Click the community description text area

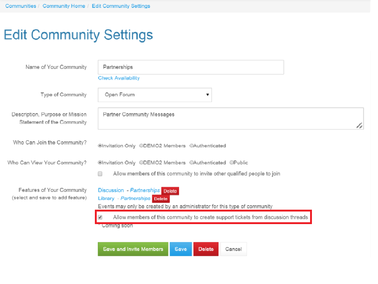(x=230, y=118)
